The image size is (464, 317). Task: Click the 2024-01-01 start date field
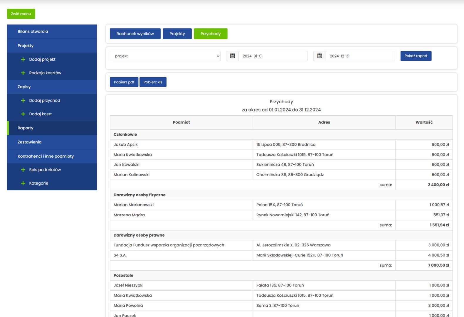[273, 56]
